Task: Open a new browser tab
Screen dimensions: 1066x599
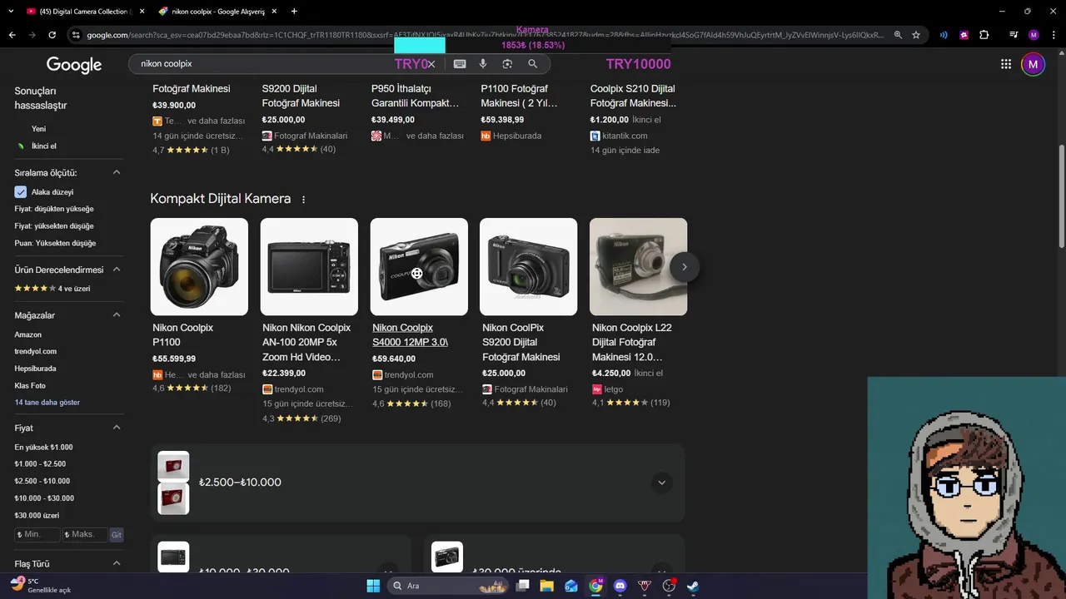Action: (x=294, y=12)
